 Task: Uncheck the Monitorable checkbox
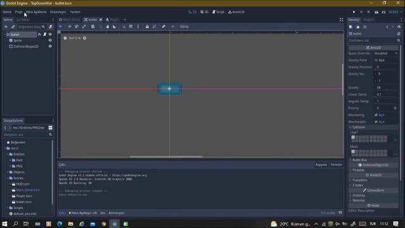(x=376, y=122)
